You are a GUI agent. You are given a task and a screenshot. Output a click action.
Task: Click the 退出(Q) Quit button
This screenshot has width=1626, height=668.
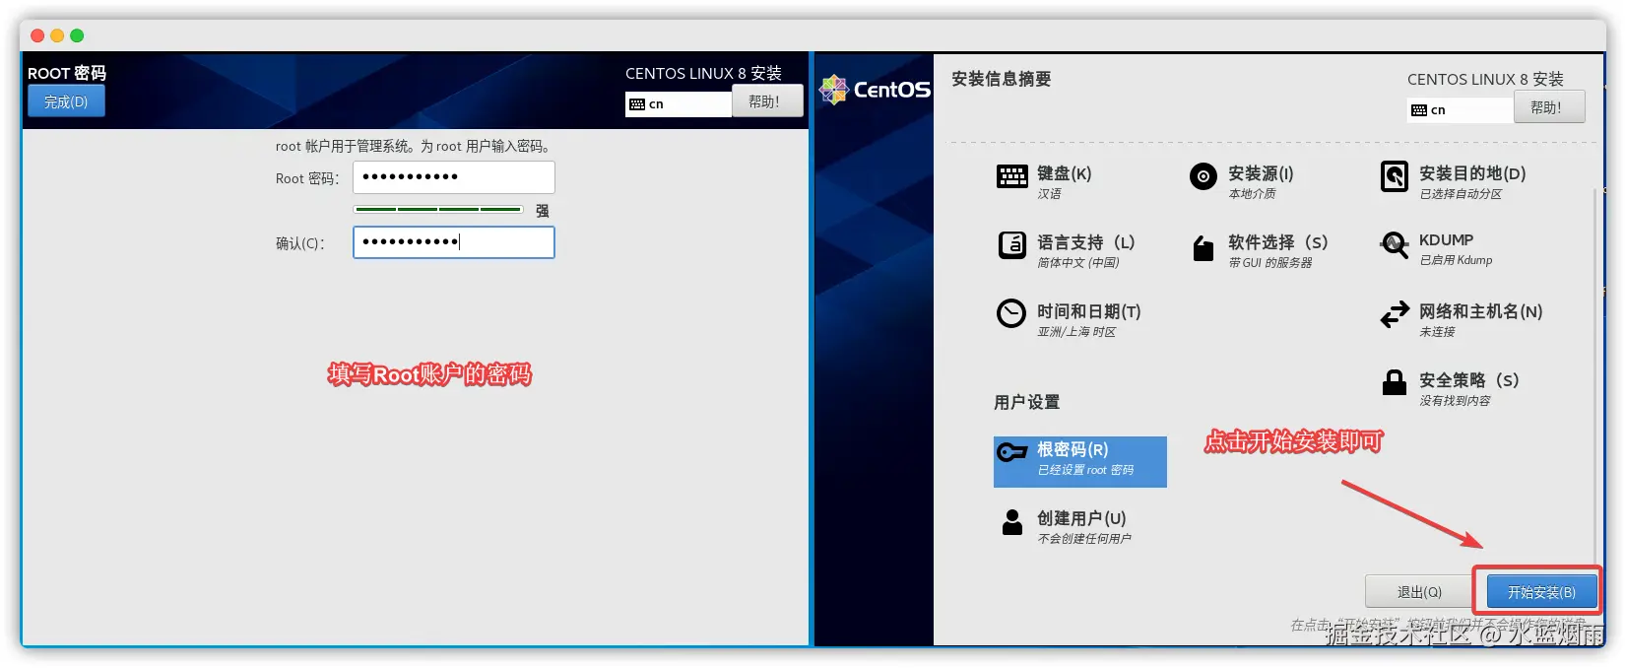pyautogui.click(x=1419, y=592)
